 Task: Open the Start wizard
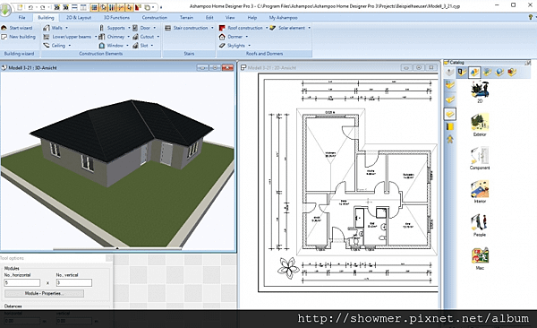[x=17, y=28]
